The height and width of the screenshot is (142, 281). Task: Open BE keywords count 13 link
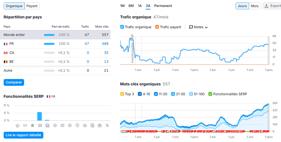[x=106, y=62]
